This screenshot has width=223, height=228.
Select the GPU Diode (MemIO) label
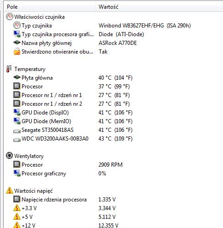point(46,121)
